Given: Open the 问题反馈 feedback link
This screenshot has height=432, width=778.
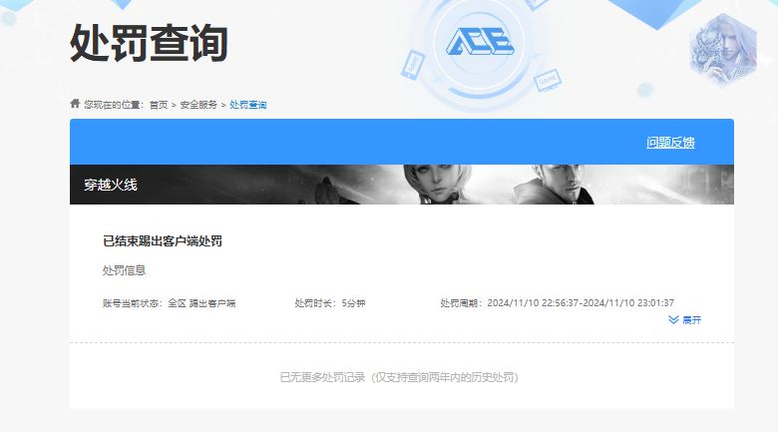Looking at the screenshot, I should pyautogui.click(x=670, y=143).
